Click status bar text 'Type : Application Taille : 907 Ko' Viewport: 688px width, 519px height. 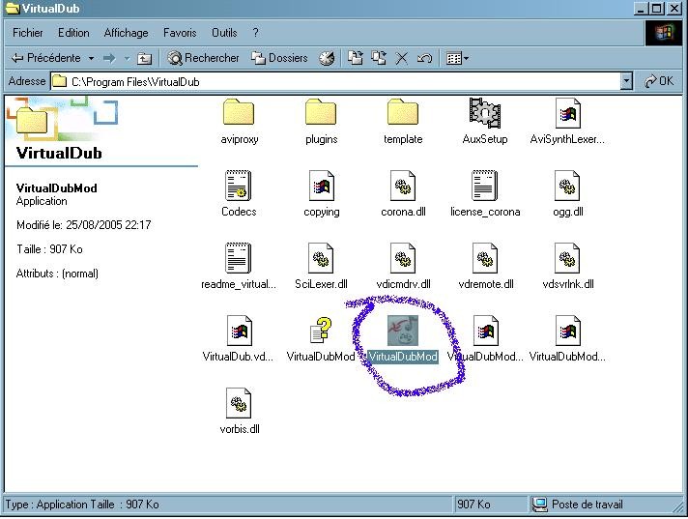[82, 505]
